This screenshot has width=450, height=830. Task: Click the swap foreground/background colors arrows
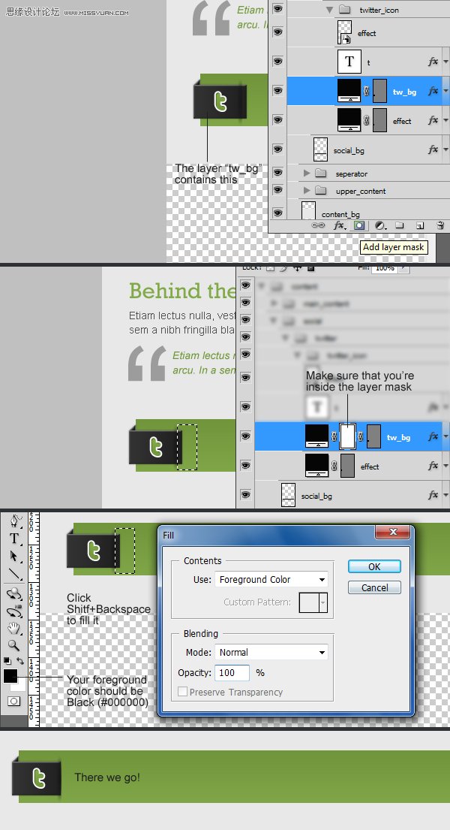20,660
